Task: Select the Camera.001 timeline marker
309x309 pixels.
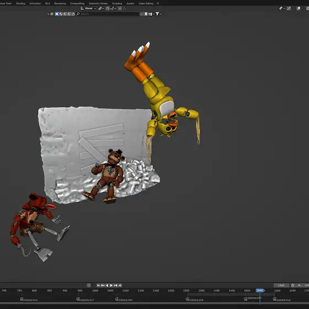Action: tap(124, 300)
